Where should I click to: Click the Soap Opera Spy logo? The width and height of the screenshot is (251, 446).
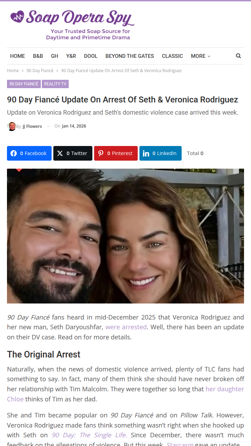[x=72, y=25]
